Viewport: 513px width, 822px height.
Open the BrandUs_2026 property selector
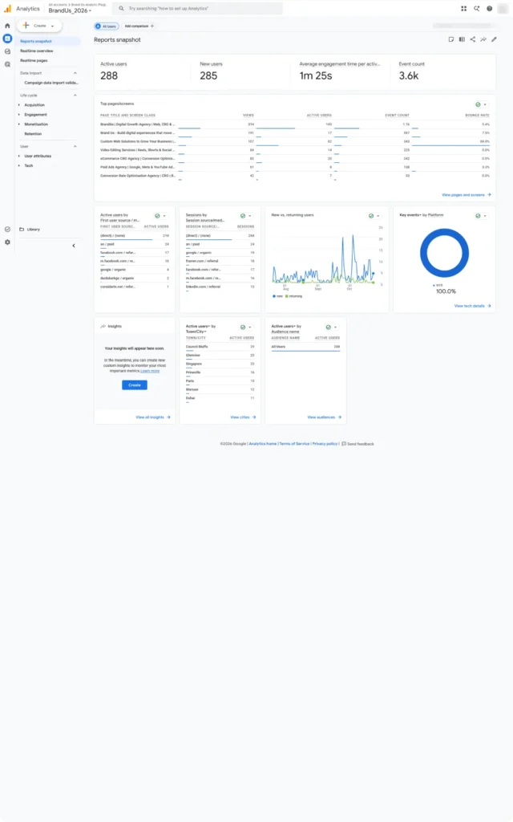pos(70,10)
